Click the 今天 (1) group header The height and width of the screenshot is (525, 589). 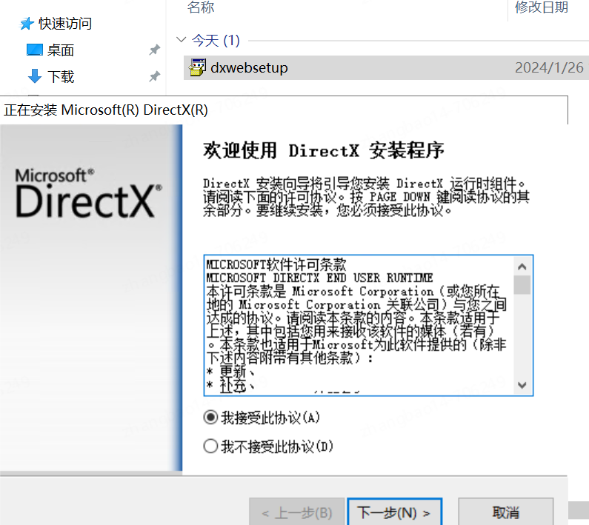[x=216, y=40]
